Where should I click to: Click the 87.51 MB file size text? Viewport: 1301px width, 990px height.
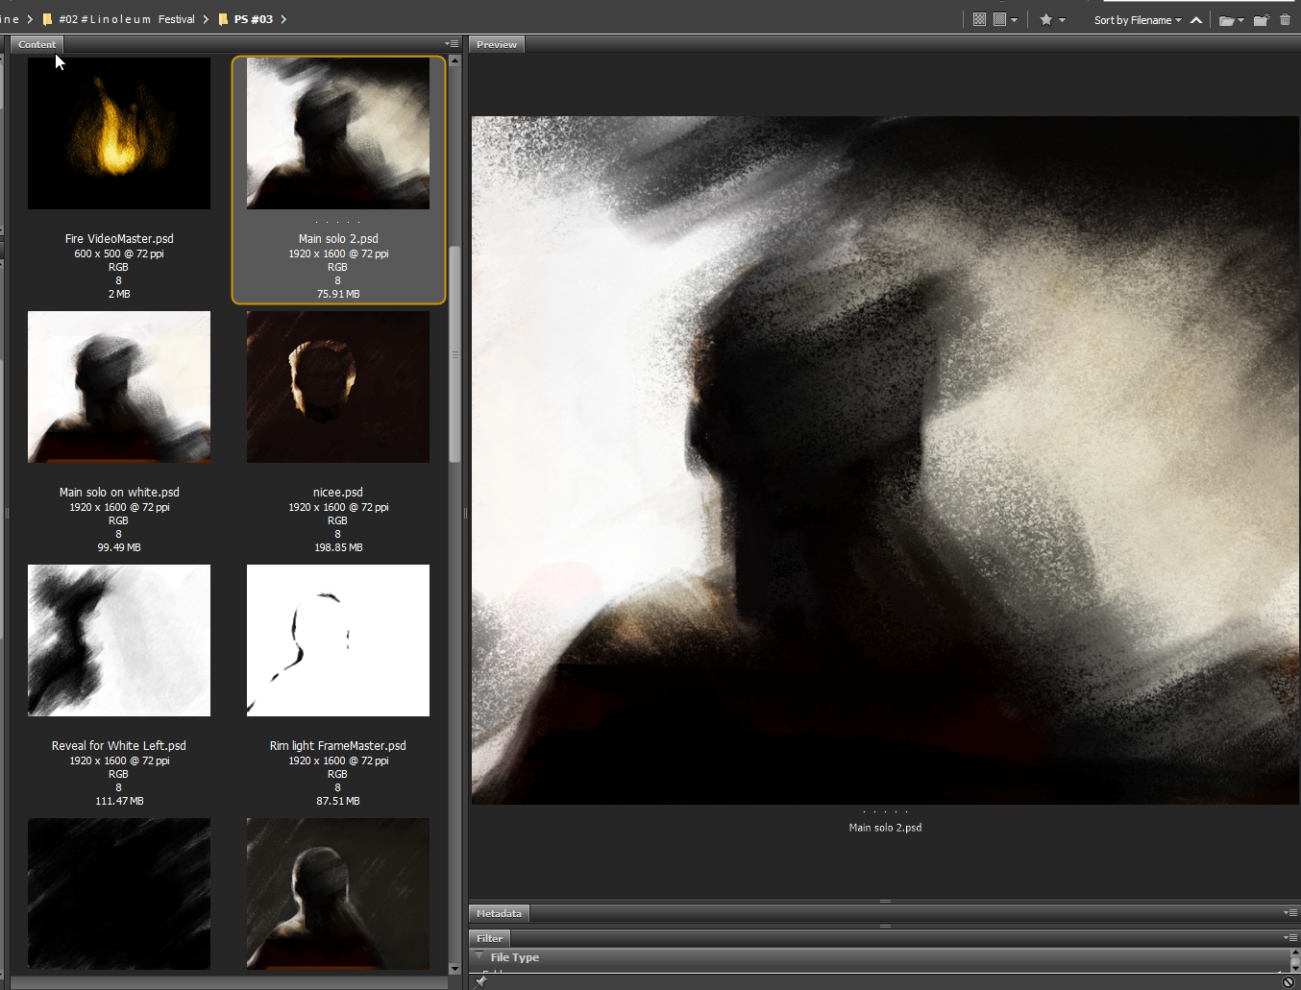[x=338, y=801]
